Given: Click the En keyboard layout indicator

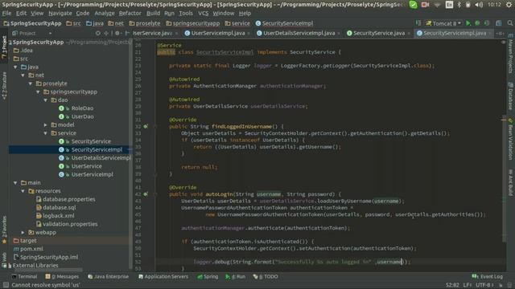Looking at the screenshot, I should click(449, 5).
